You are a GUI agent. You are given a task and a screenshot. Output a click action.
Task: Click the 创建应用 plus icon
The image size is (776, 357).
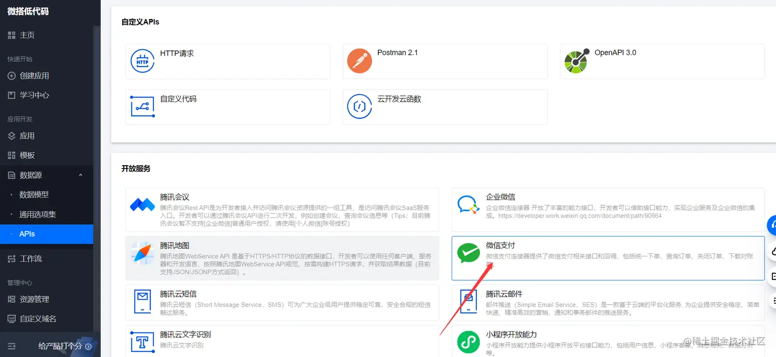[x=12, y=75]
